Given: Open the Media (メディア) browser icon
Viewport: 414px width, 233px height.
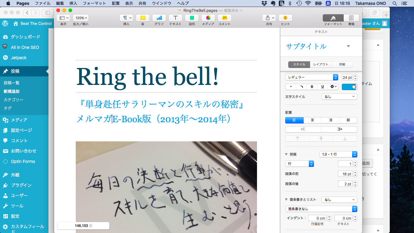Looking at the screenshot, I should coord(208,18).
